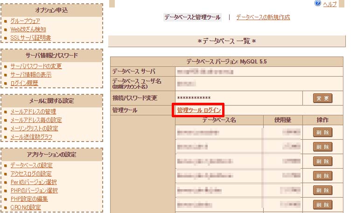Screen dimensions: 357x213
Task: Go to メーリングリストの設定
Action: point(34,128)
